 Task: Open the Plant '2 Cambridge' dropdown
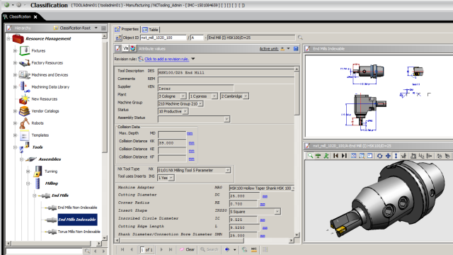pos(246,96)
